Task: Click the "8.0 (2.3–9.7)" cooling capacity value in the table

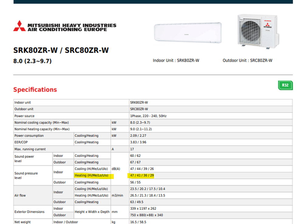Action: (x=140, y=123)
